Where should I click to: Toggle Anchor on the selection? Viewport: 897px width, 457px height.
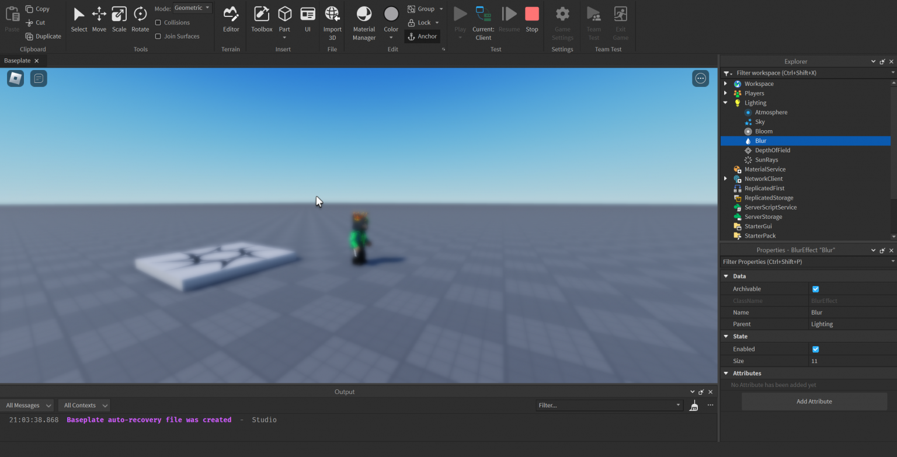click(x=422, y=36)
